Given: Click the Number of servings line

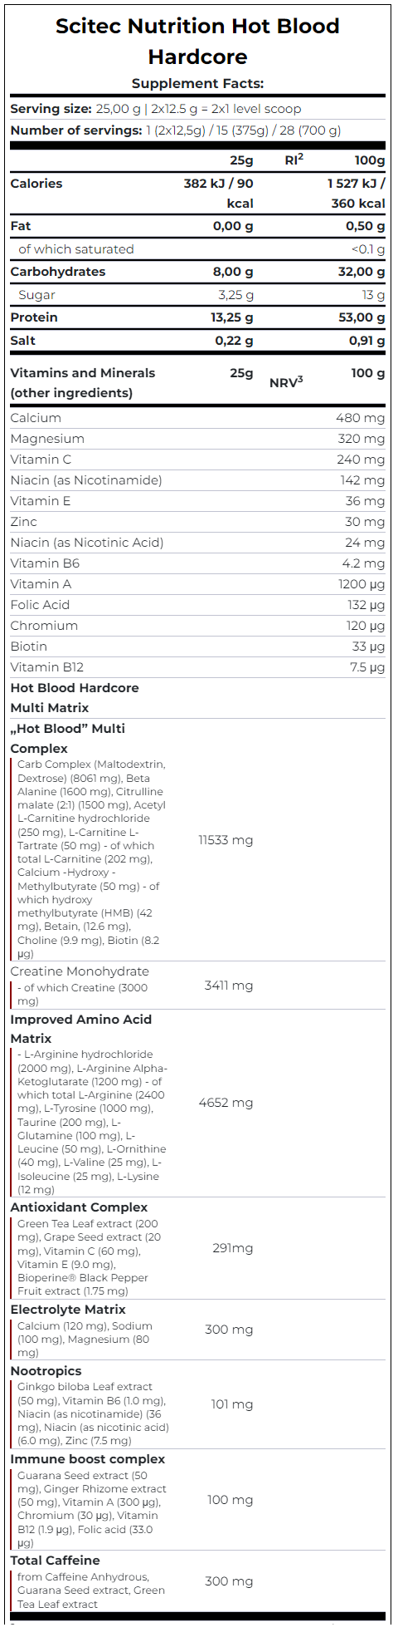Looking at the screenshot, I should [176, 130].
